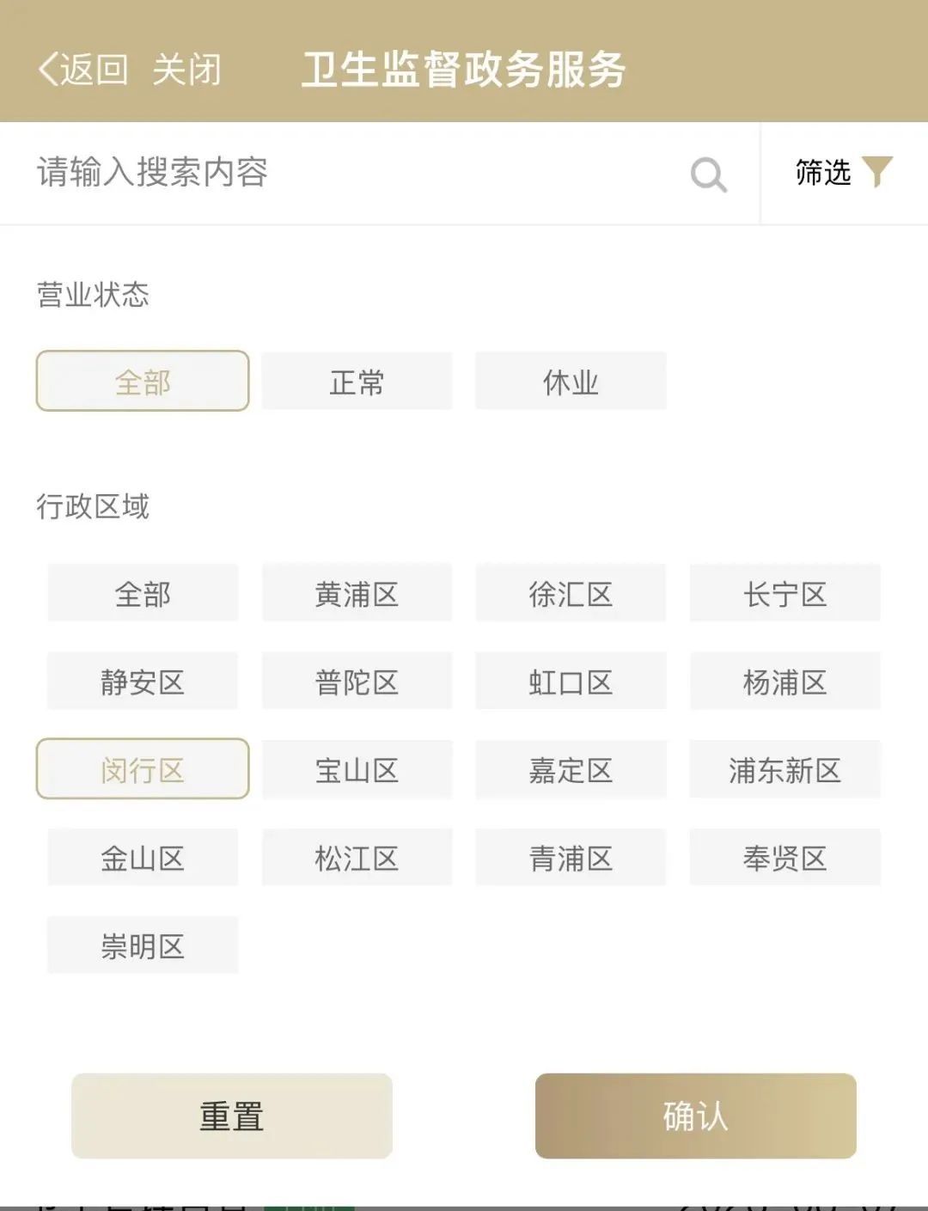Image resolution: width=928 pixels, height=1211 pixels.
Task: Select the 嘉定区 district
Action: 571,769
